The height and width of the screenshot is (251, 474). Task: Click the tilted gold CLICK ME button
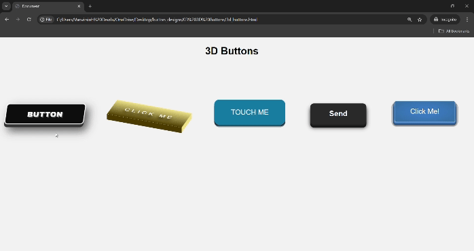(149, 116)
